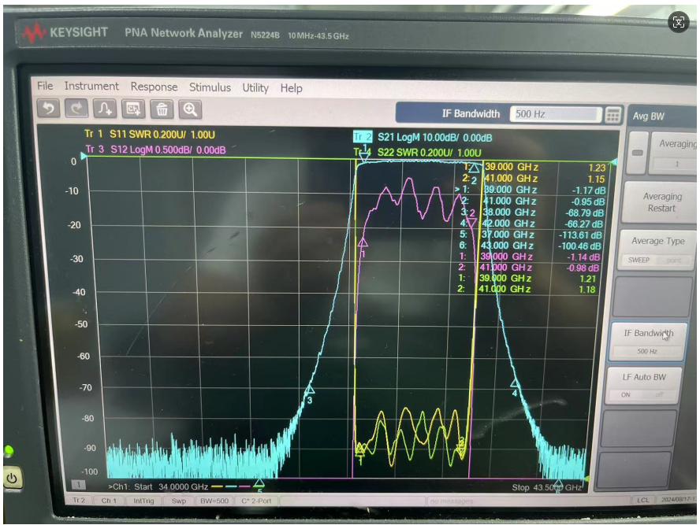
Task: Toggle Average Type between SWEEP and point
Action: point(655,250)
